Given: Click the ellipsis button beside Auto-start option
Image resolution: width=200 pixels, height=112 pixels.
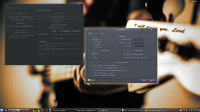Looking at the screenshot, I should pyautogui.click(x=79, y=34).
